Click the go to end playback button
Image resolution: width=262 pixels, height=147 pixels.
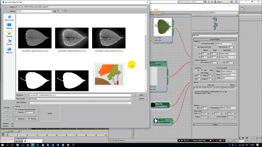[x=247, y=138]
